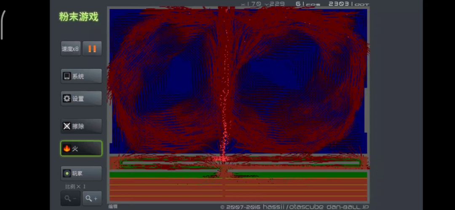Click the 粉末游戏 title logo
Viewport: 455px width, 210px height.
(x=79, y=17)
